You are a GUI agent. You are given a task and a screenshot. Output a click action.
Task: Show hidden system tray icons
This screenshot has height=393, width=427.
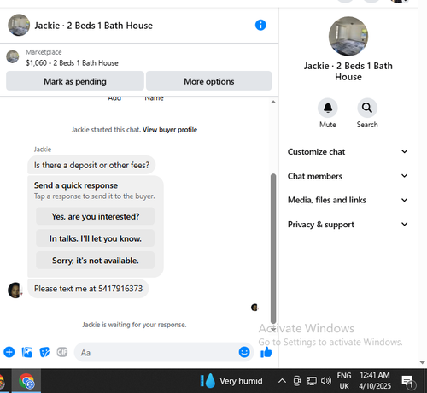(x=282, y=381)
